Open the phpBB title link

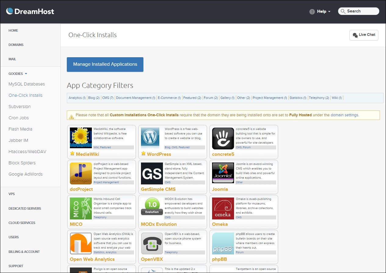click(x=219, y=259)
